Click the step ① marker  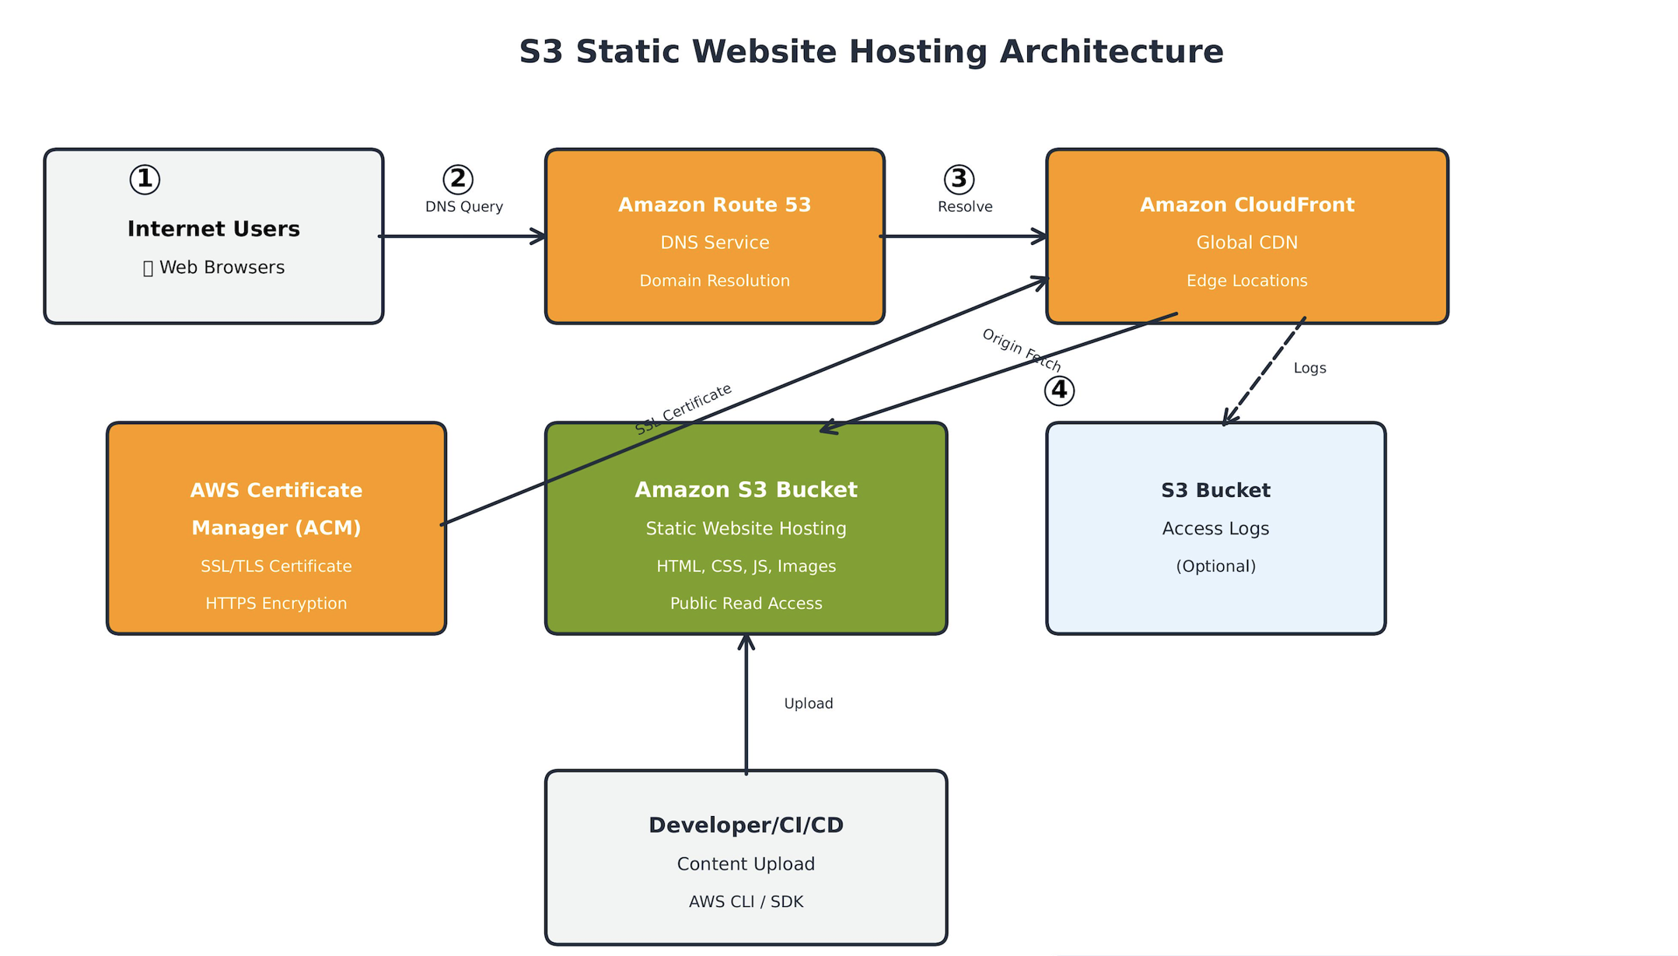[x=143, y=178]
